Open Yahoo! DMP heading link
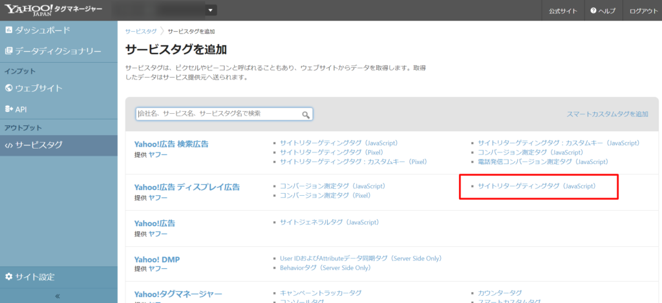Screen dimensions: 662x303 tap(157, 260)
